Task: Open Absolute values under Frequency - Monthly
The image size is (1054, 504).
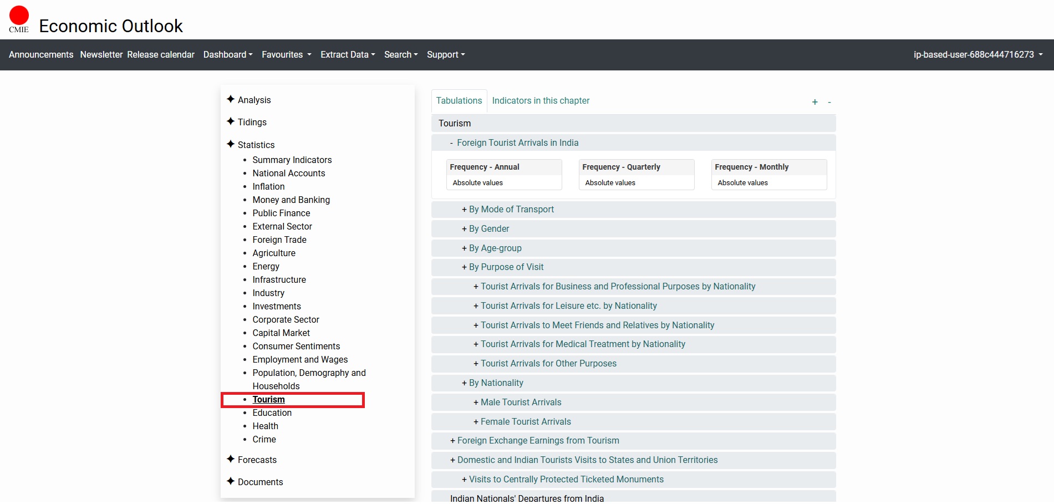Action: 742,183
